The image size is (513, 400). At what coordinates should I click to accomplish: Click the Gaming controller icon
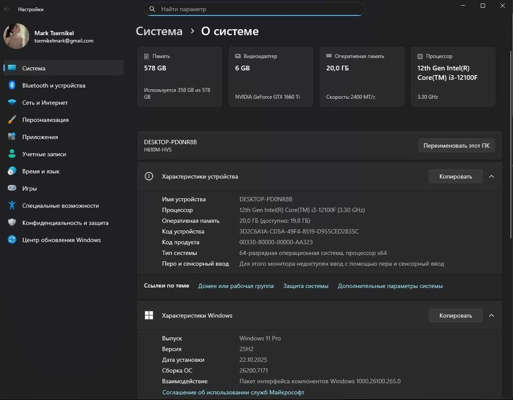tap(11, 188)
